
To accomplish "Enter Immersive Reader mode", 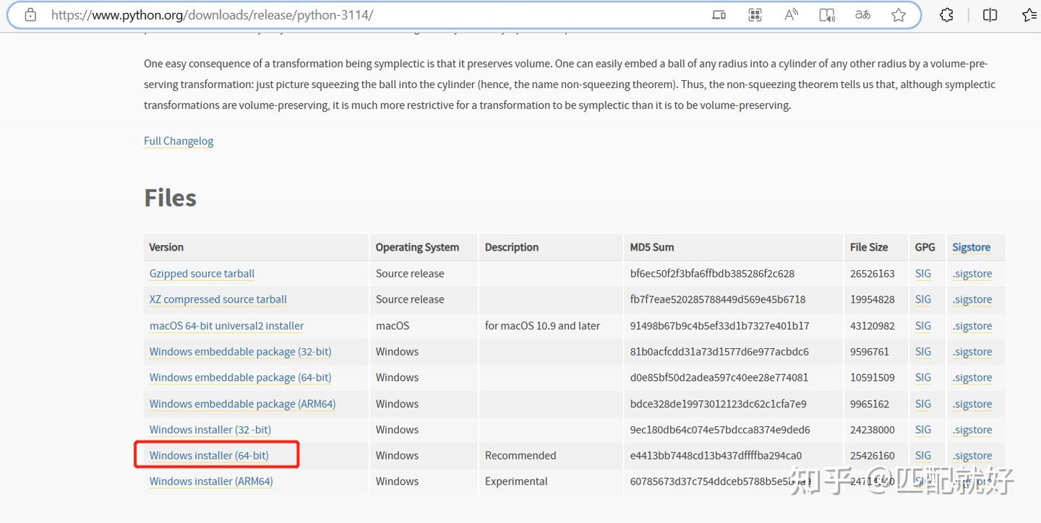I will pyautogui.click(x=827, y=14).
